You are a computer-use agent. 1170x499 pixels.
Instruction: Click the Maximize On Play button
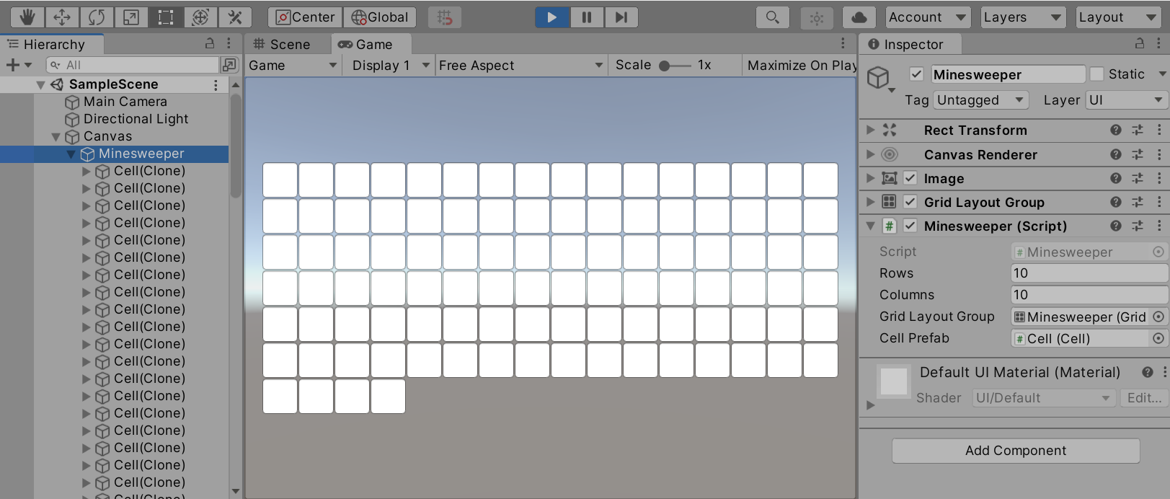pyautogui.click(x=802, y=66)
